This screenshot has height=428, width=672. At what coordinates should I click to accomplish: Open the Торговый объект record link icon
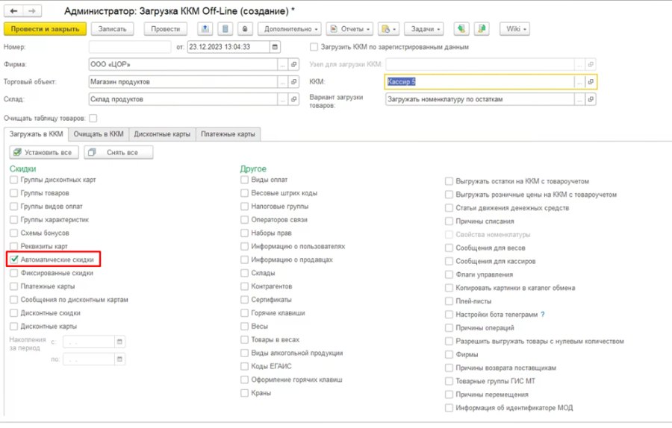coord(293,82)
